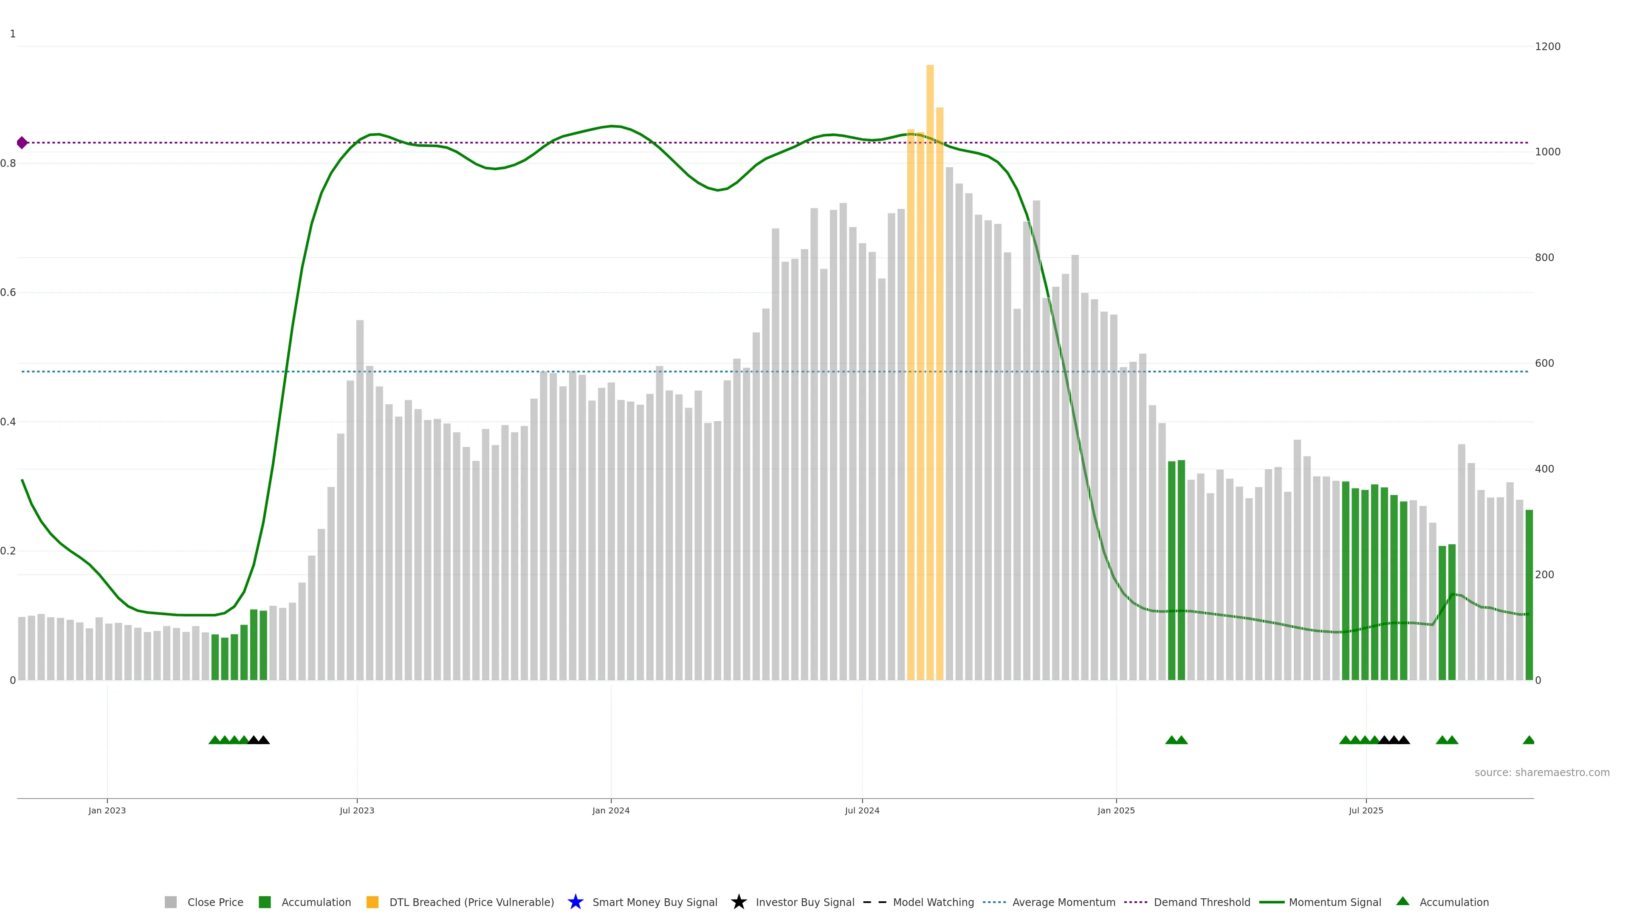Click the sharemaestro.com source text

[x=1541, y=772]
